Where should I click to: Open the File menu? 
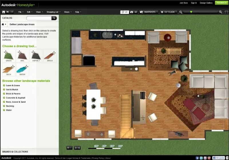click(20, 12)
